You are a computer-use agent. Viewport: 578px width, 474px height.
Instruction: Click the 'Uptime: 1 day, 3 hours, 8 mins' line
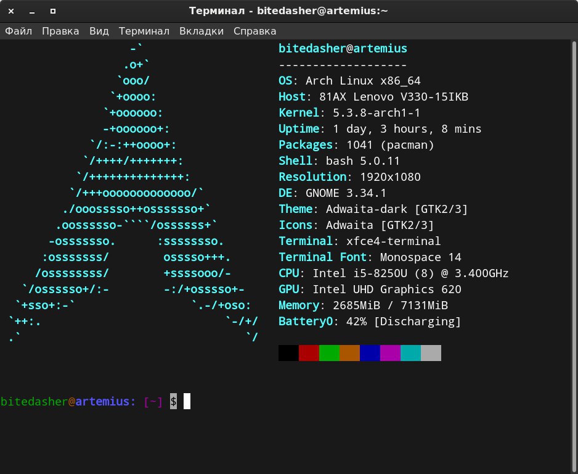click(380, 128)
